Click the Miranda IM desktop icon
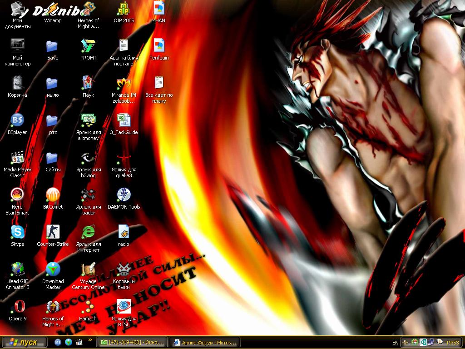This screenshot has height=349, width=465. [124, 90]
